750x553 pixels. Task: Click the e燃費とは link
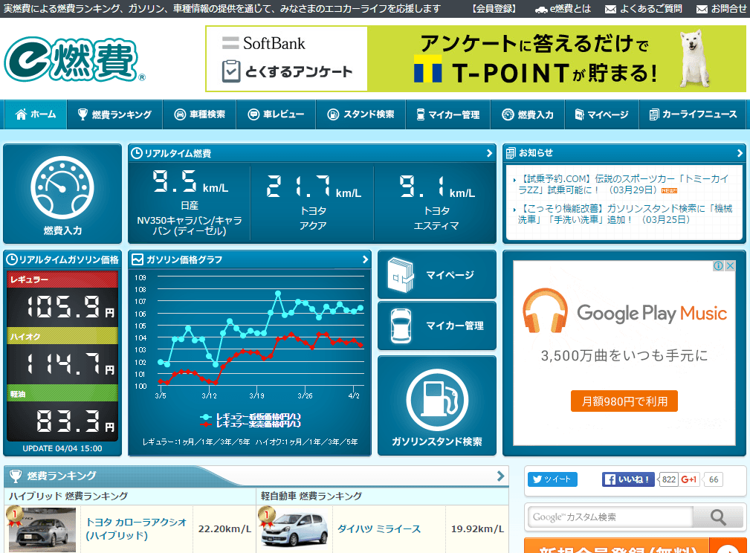point(563,9)
